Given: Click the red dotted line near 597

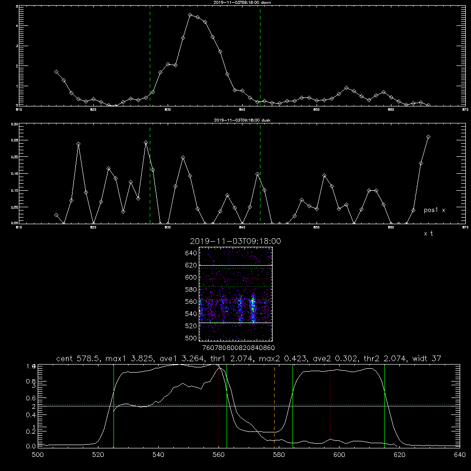Looking at the screenshot, I should [331, 406].
